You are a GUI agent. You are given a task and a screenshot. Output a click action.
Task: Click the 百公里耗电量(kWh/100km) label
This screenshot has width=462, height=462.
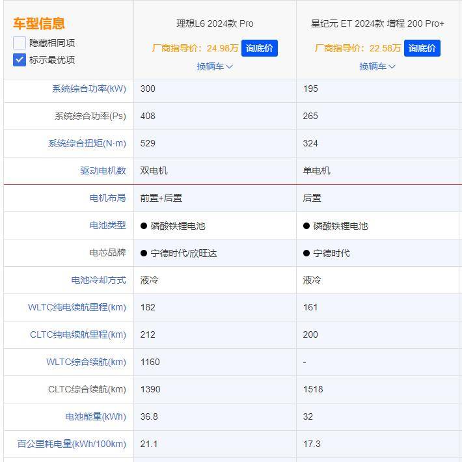click(72, 444)
